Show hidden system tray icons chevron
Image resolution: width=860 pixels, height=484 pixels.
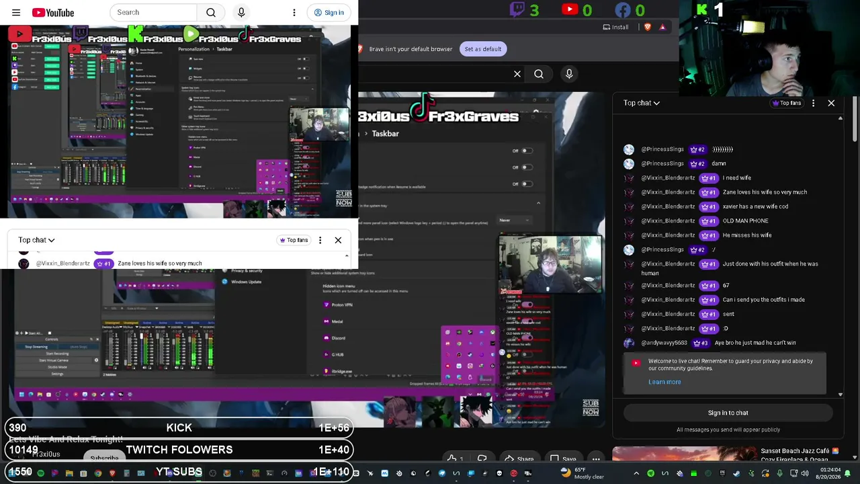[x=636, y=473]
